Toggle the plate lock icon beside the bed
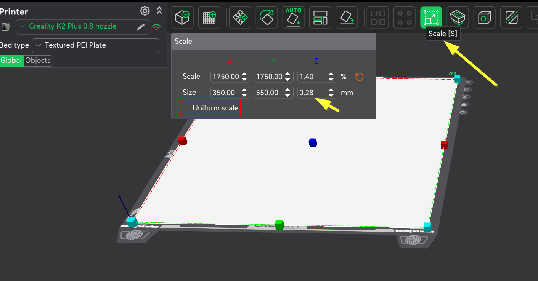This screenshot has width=538, height=281. 464,105
